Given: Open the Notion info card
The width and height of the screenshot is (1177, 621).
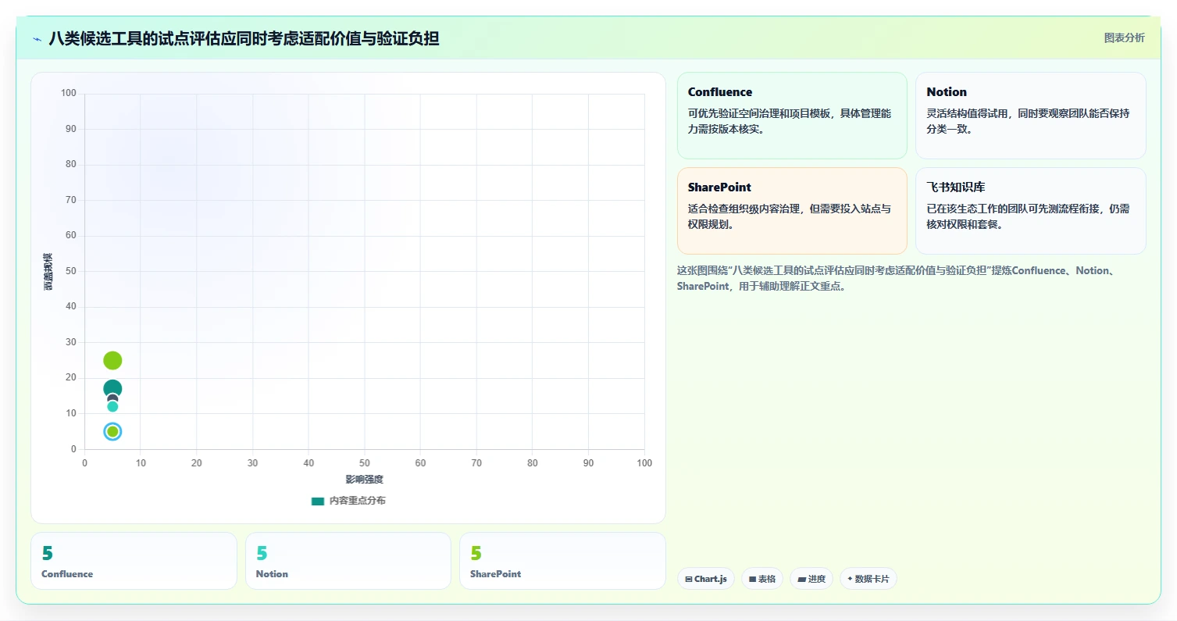Looking at the screenshot, I should point(1030,116).
